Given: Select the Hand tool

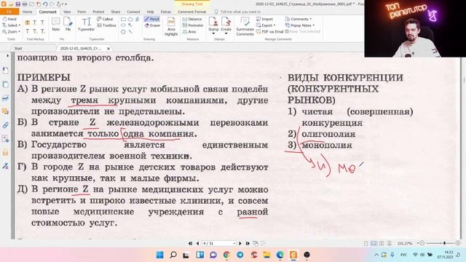Looking at the screenshot, I should [x=9, y=19].
